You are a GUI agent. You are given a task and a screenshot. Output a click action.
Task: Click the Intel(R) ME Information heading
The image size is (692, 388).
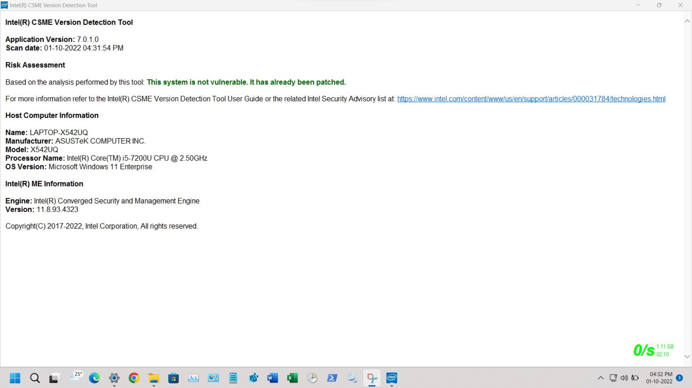(44, 184)
